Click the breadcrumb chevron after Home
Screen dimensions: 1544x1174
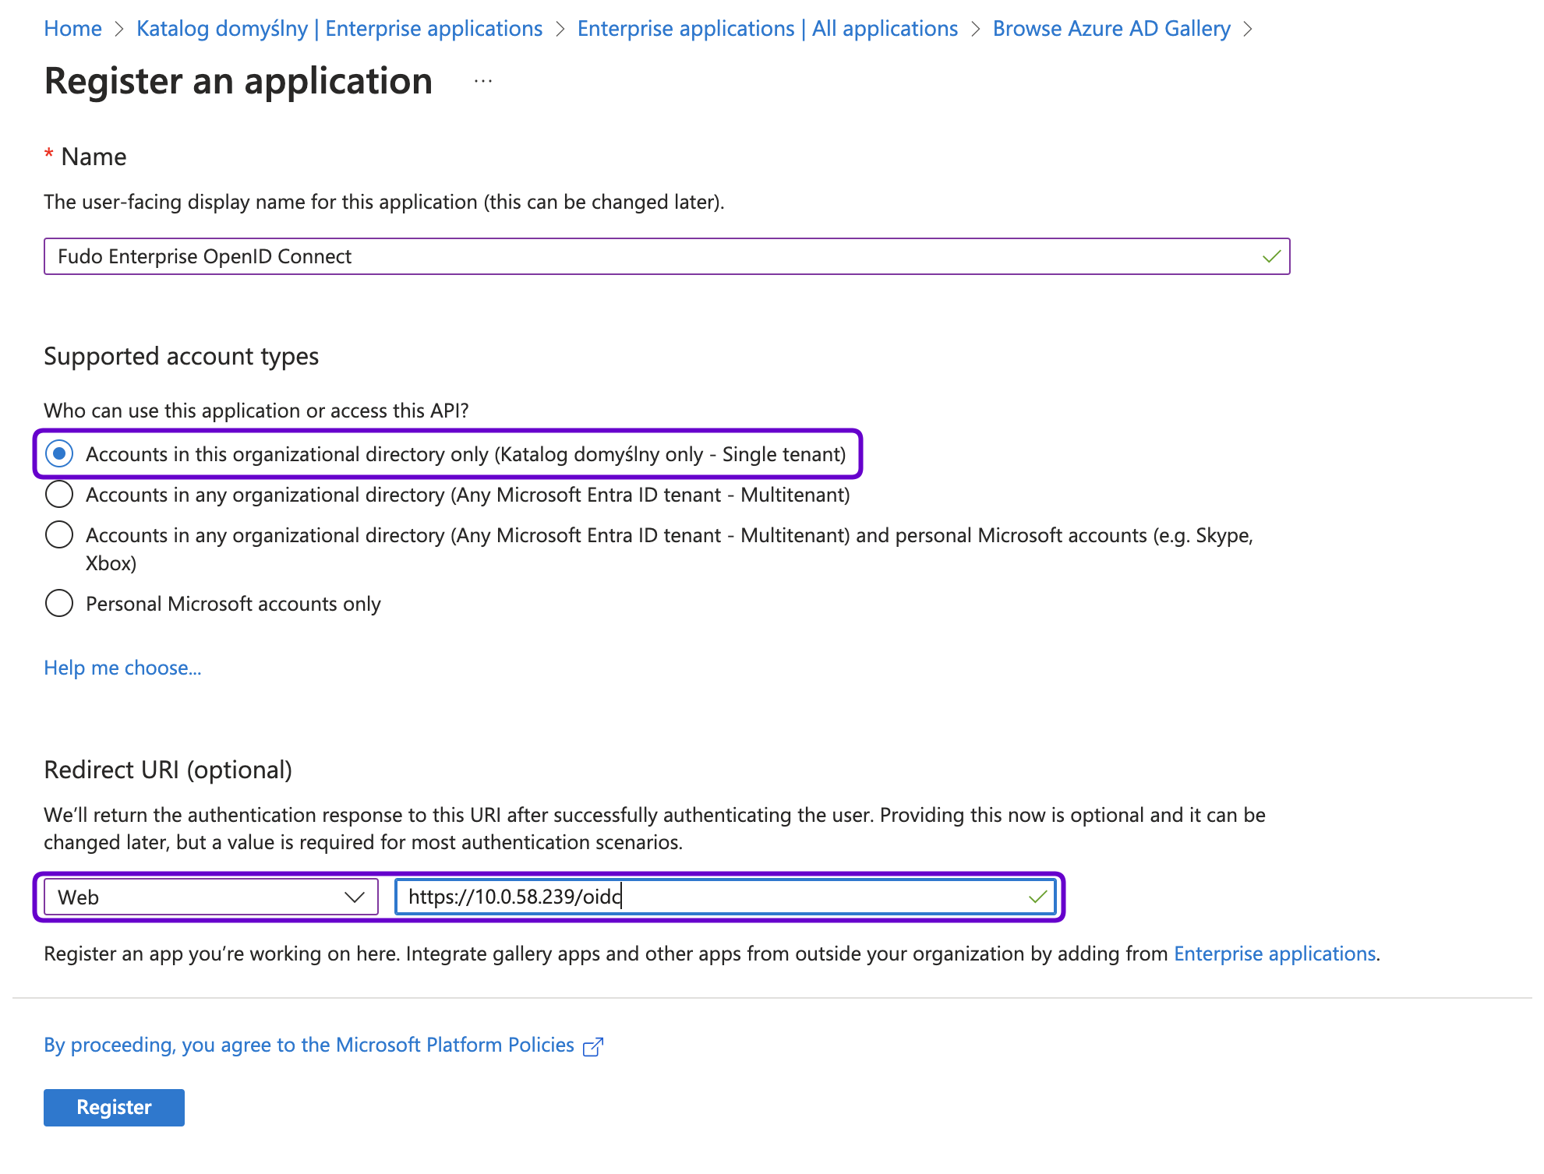(119, 29)
